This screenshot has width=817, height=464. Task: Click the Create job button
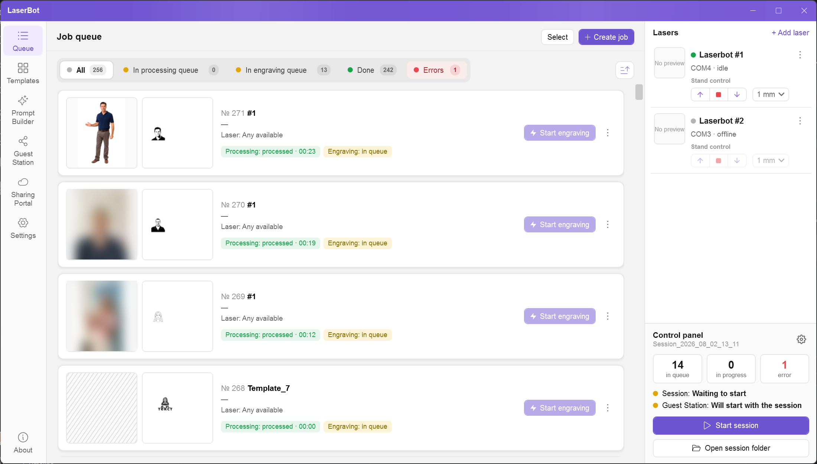pos(606,37)
